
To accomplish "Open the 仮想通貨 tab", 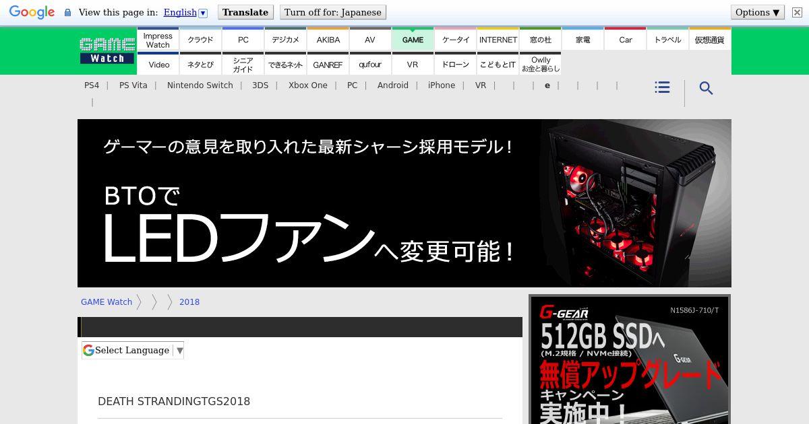I will click(710, 40).
